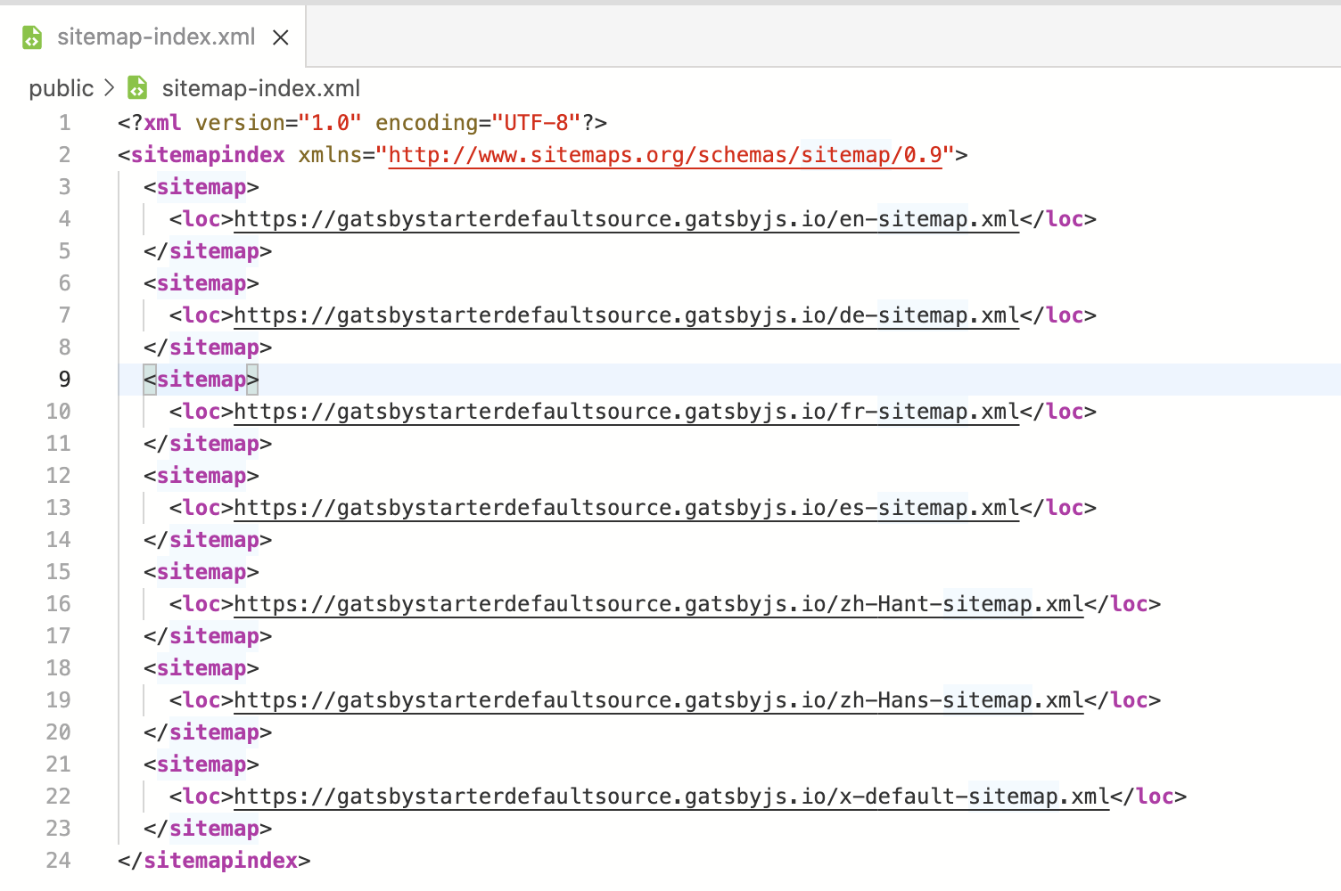
Task: Click the sitemap-index.xml breadcrumb item
Action: 261,88
